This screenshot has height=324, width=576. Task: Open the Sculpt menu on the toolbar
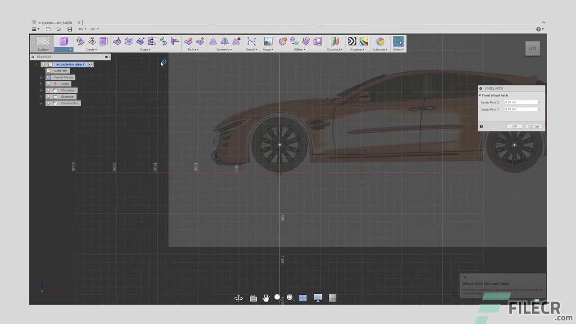42,49
